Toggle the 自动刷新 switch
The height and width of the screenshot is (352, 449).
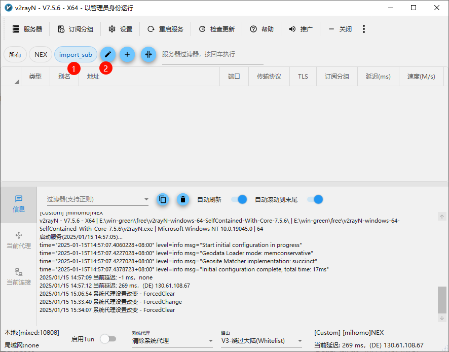[239, 199]
